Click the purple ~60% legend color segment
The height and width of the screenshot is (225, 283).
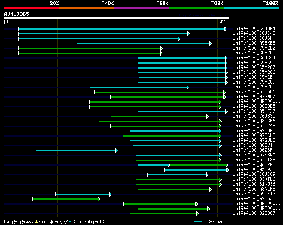point(141,8)
